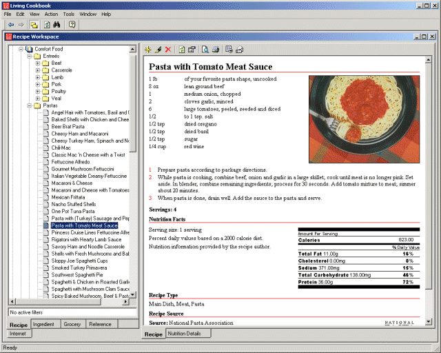The height and width of the screenshot is (353, 441).
Task: Select the One Pot Tuna Pasta recipe
Action: 73,211
